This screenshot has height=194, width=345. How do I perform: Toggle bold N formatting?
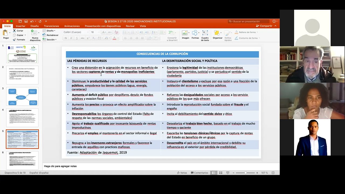tap(66, 38)
